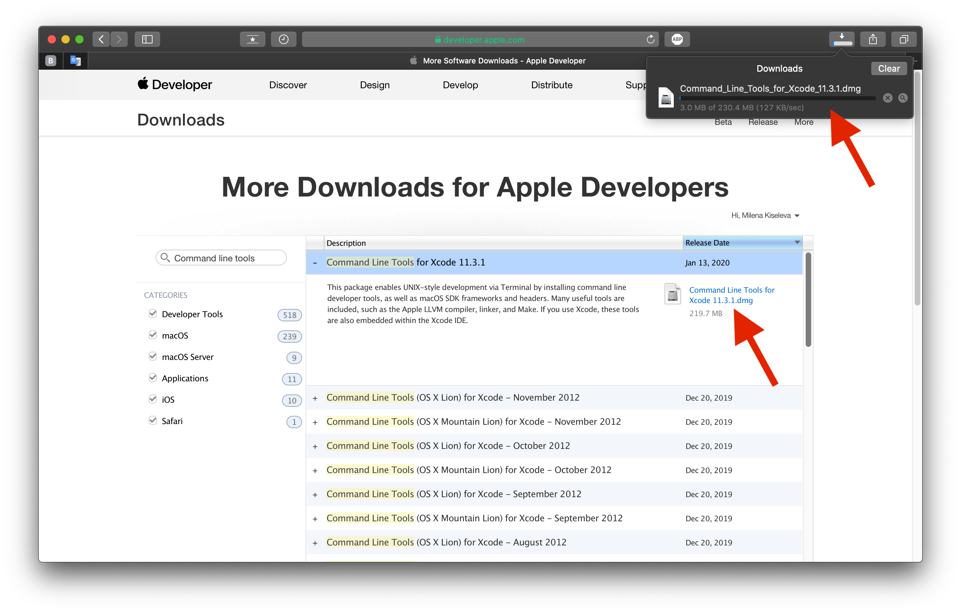Screen dimensions: 961x613
Task: Show the Safari sidebar
Action: coord(147,39)
